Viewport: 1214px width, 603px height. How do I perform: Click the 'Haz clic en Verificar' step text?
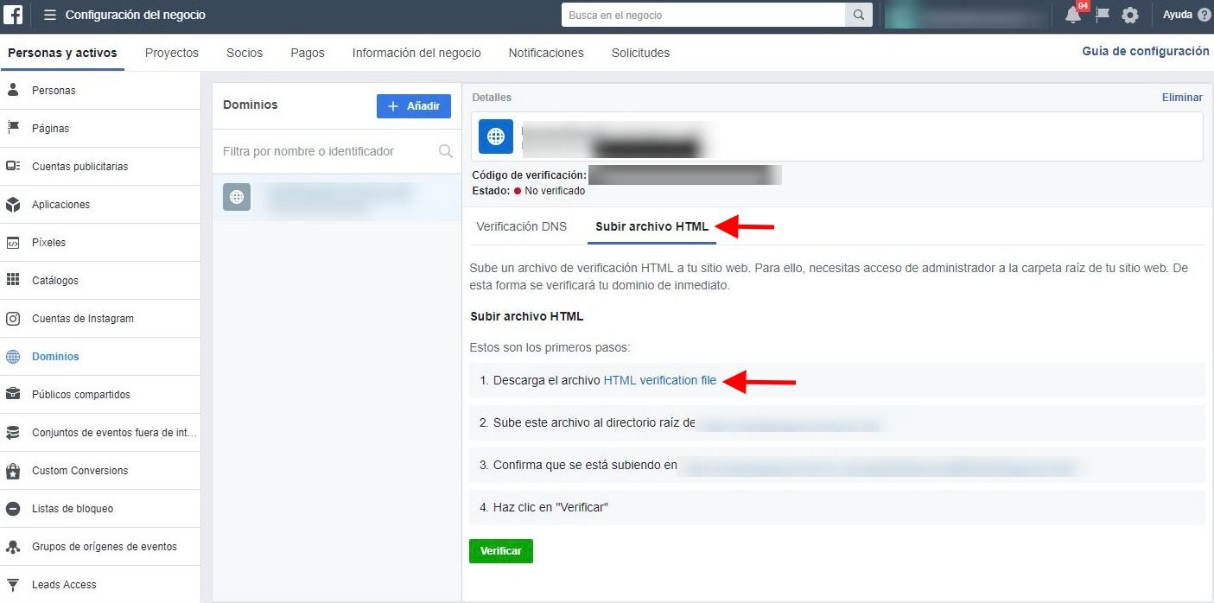(x=550, y=507)
